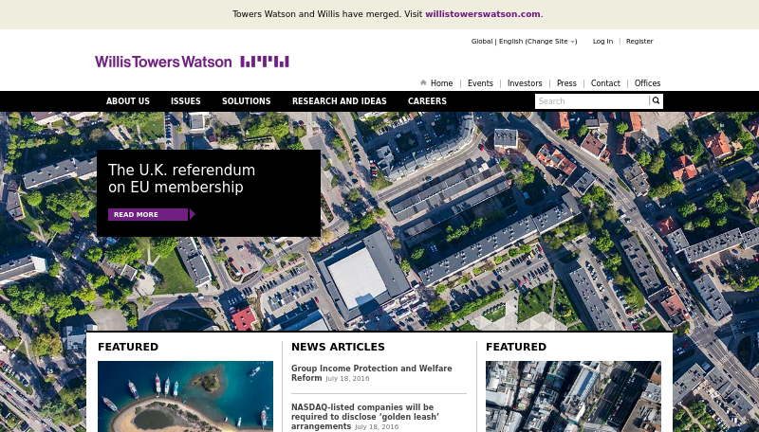Click the NEWS ARTICLES heading
Screen dimensions: 759x432
(338, 347)
